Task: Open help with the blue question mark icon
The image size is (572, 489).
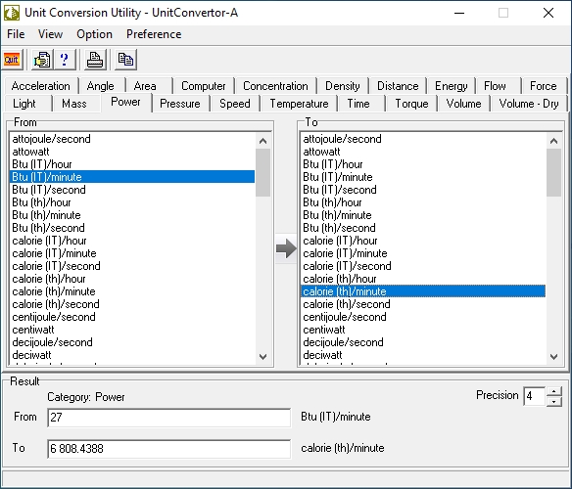Action: (x=65, y=60)
